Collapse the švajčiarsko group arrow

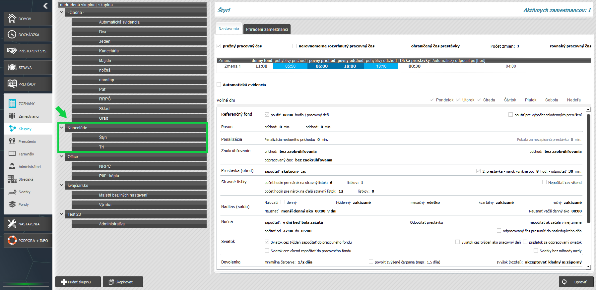[61, 185]
